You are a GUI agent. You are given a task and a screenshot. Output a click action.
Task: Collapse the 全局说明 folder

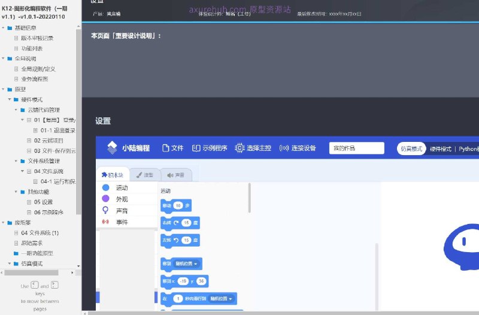click(4, 58)
